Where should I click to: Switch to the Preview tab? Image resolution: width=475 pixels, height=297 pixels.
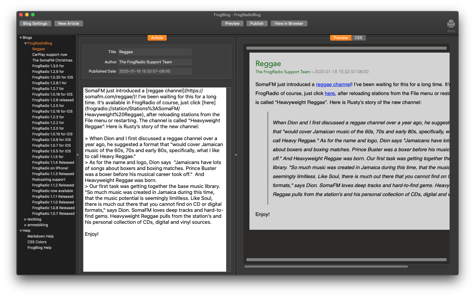coord(341,38)
